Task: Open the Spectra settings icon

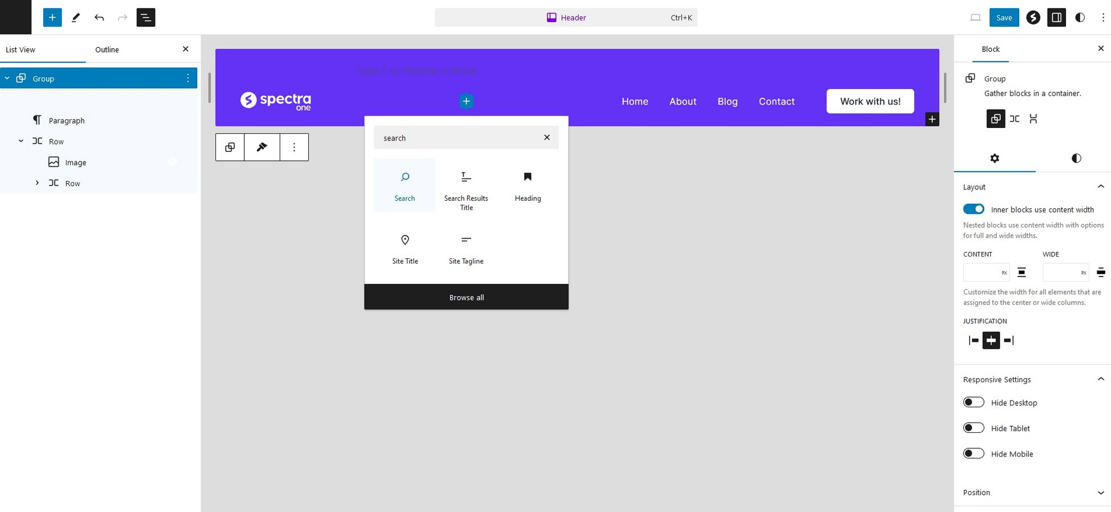Action: pos(1033,18)
